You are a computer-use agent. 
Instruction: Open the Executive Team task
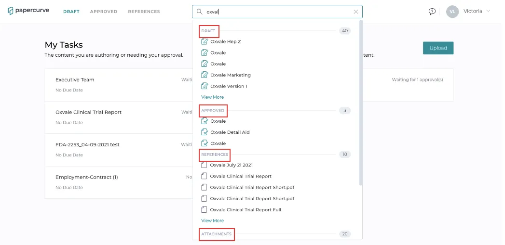click(x=75, y=80)
